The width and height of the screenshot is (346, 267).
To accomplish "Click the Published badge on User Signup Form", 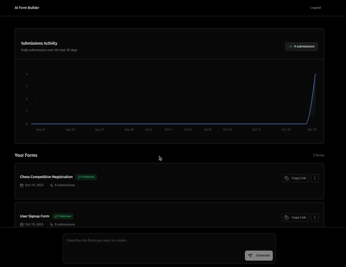I will coord(63,216).
